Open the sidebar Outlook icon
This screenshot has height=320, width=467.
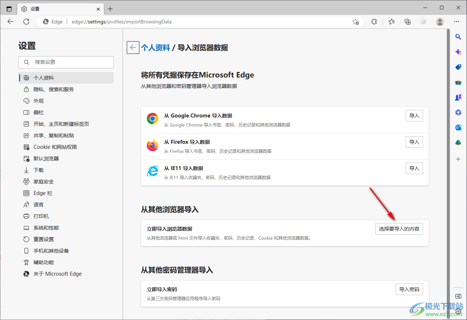tap(458, 128)
